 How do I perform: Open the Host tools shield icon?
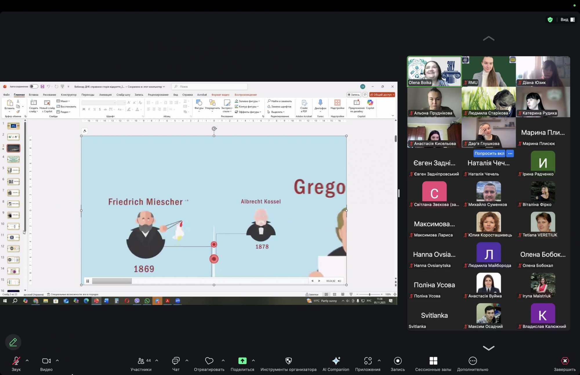pyautogui.click(x=288, y=361)
